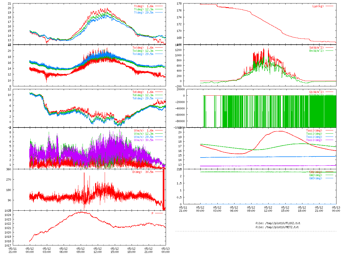Click the 178 tick on Lys axis

point(179,3)
